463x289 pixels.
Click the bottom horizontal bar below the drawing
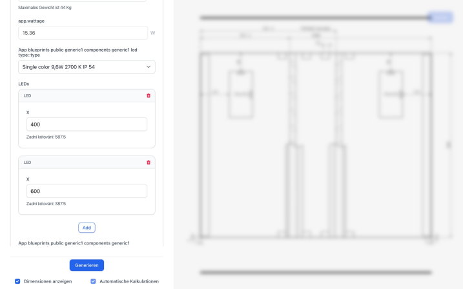pos(316,272)
